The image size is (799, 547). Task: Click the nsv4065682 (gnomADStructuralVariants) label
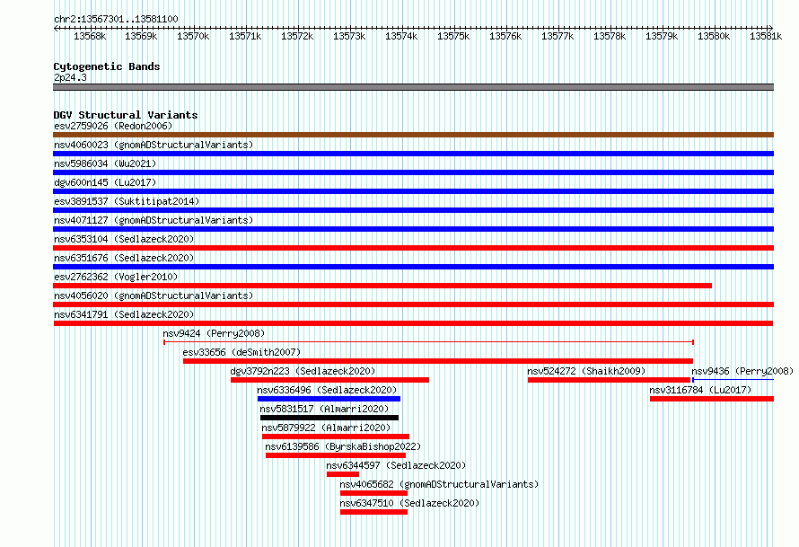point(439,484)
